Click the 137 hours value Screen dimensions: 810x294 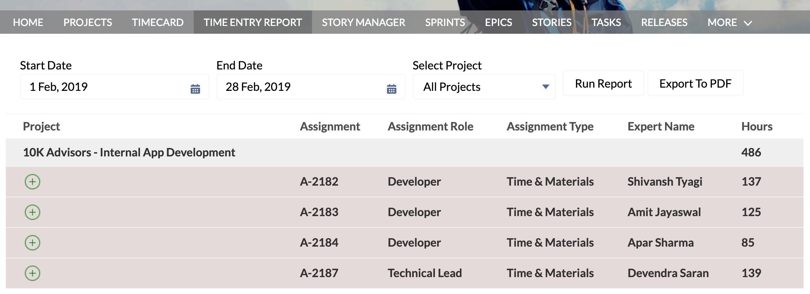751,182
